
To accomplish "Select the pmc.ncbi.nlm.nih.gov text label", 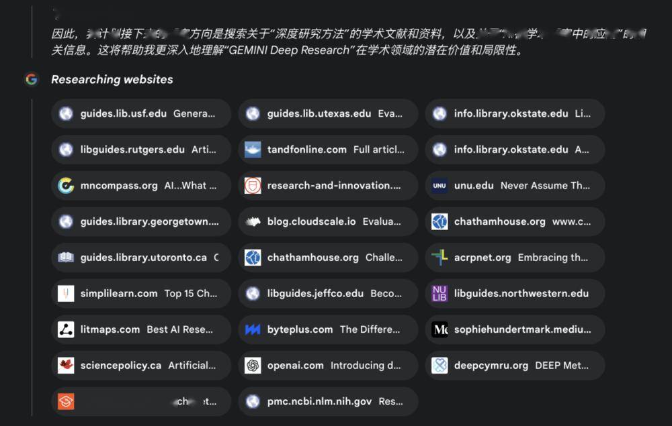I will point(319,402).
